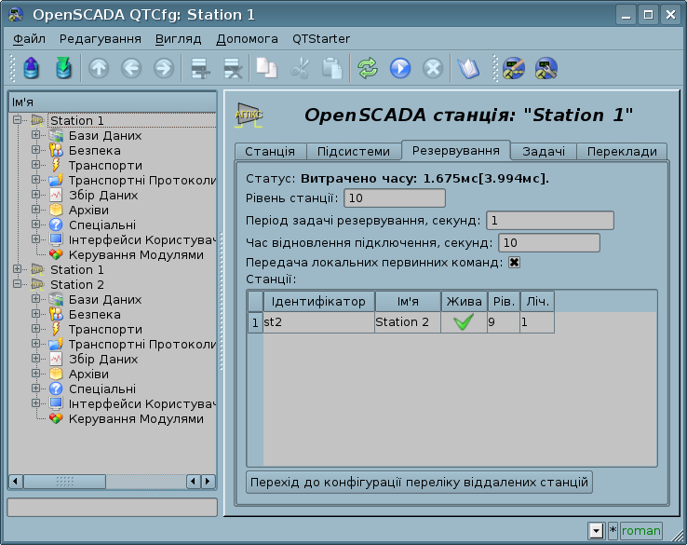Image resolution: width=687 pixels, height=545 pixels.
Task: Click the Refresh page toolbar icon
Action: click(x=368, y=68)
